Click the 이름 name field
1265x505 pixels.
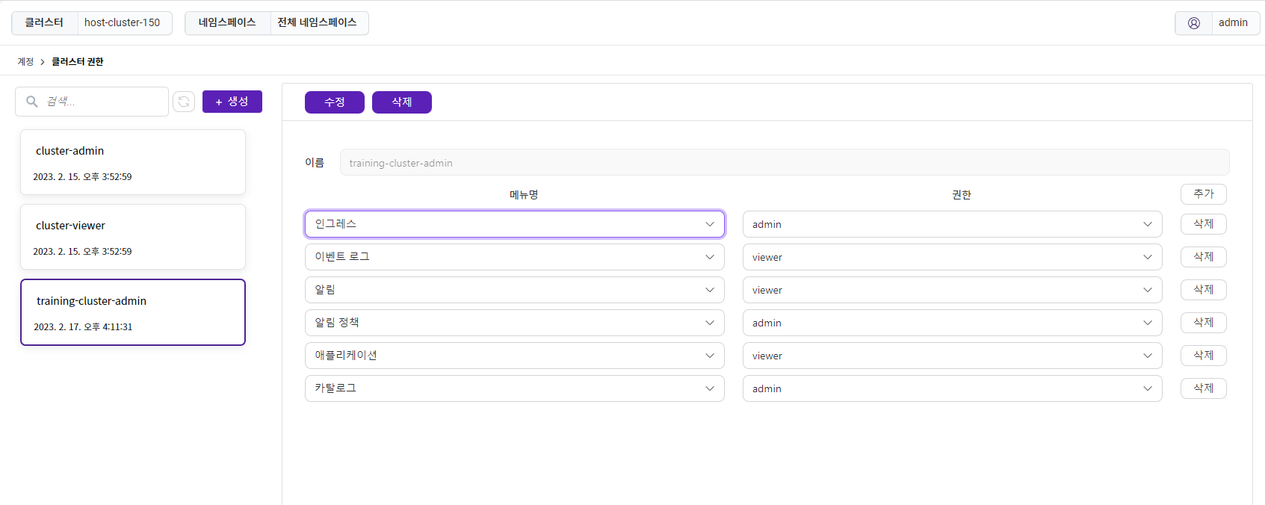tap(785, 163)
